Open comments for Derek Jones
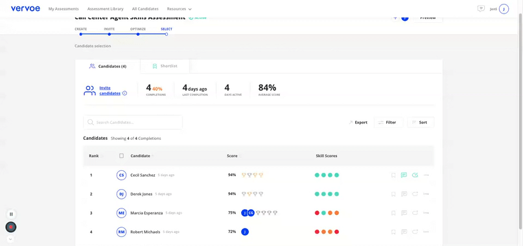This screenshot has height=246, width=523. click(404, 194)
